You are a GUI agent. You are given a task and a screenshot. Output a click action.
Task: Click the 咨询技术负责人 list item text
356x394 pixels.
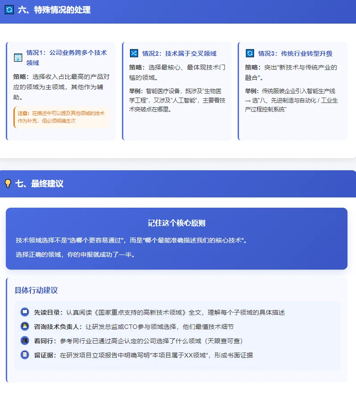[x=134, y=327]
